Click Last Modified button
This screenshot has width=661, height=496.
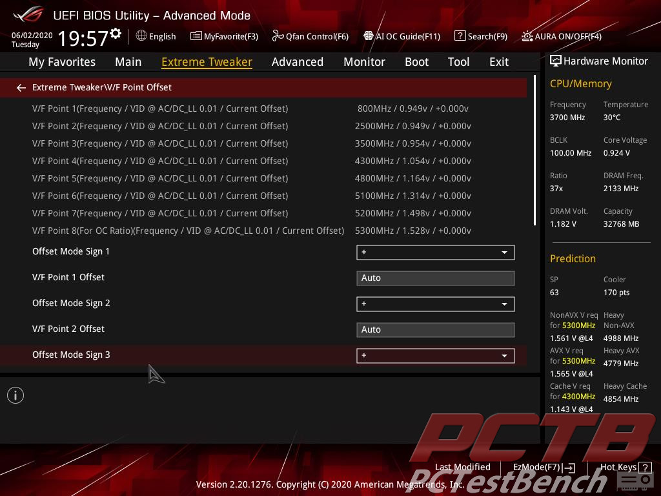(x=462, y=468)
